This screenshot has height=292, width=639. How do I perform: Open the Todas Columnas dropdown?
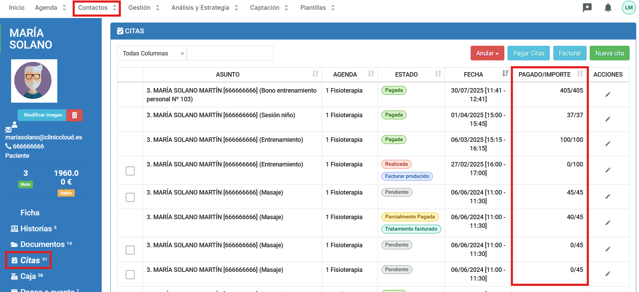(x=152, y=53)
